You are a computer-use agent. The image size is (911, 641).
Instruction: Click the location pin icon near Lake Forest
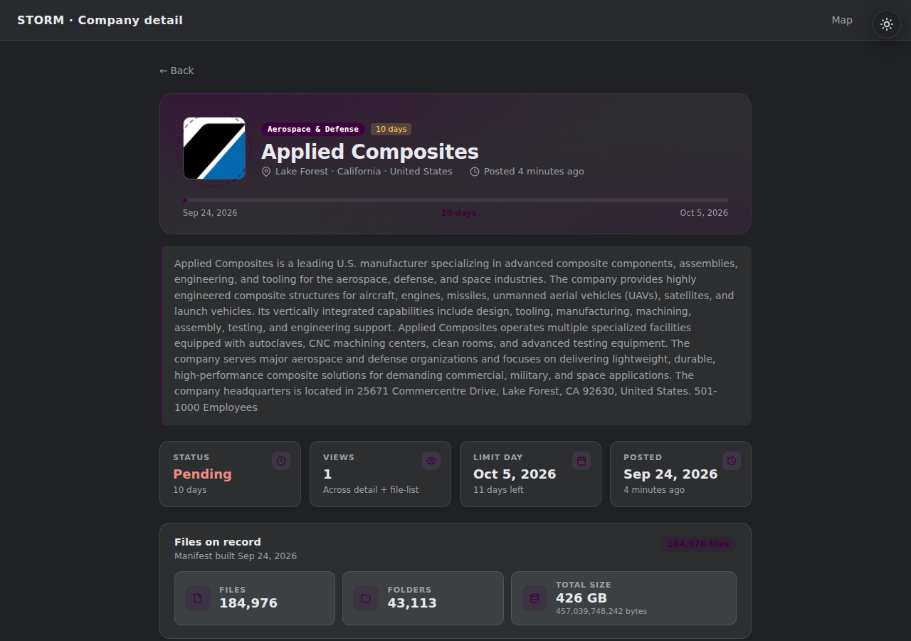click(x=266, y=172)
